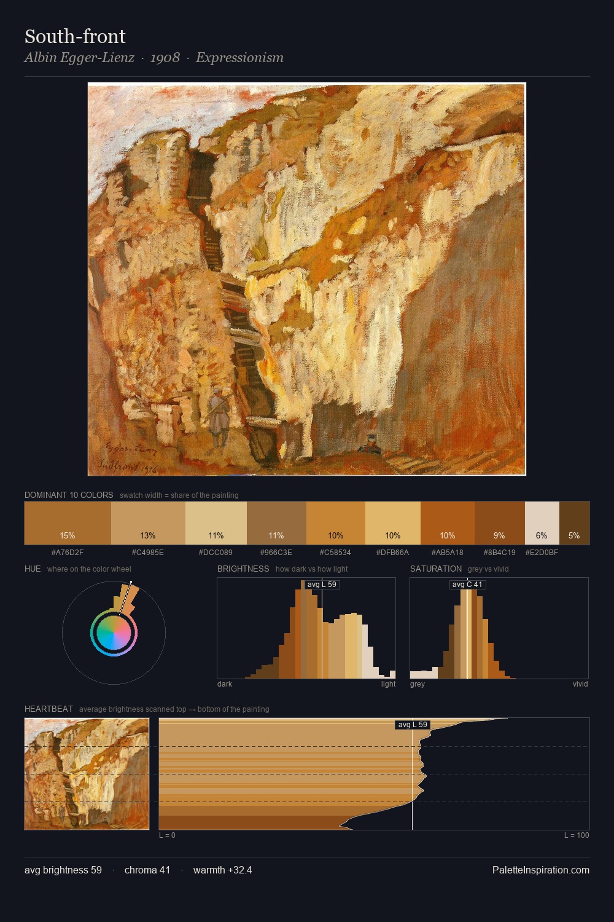Click the saturation histogram chart
Screen dimensions: 614x922
pos(499,628)
